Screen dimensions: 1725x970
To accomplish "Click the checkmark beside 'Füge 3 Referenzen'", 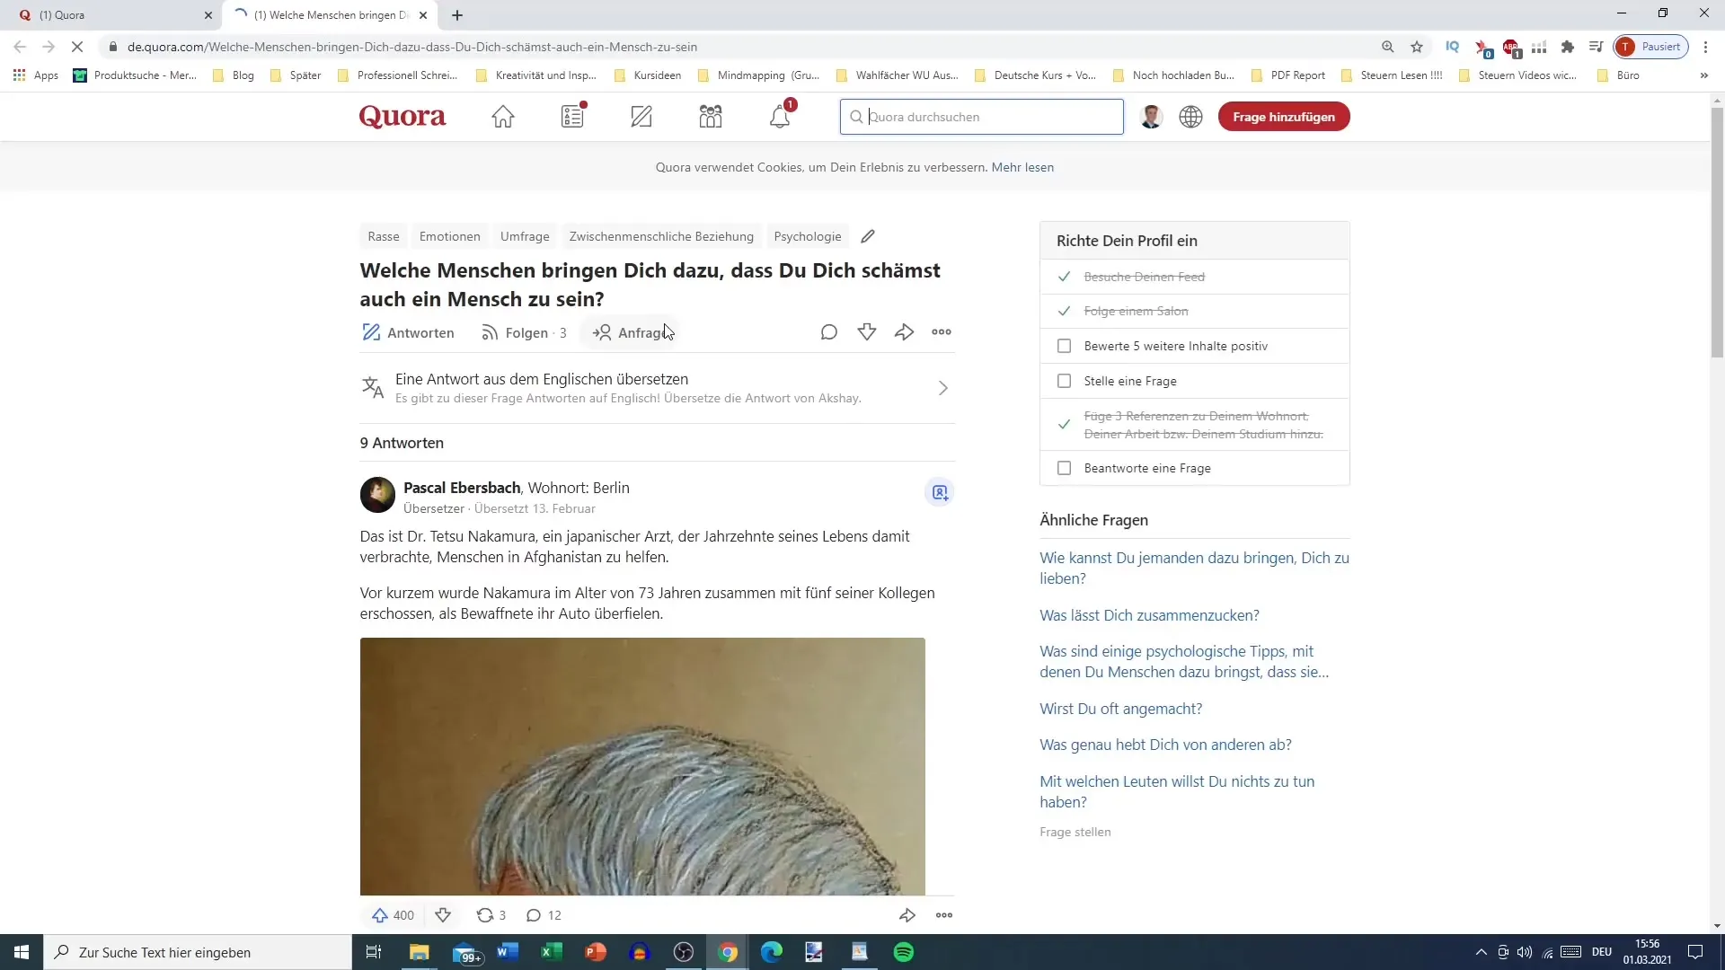I will (1065, 424).
